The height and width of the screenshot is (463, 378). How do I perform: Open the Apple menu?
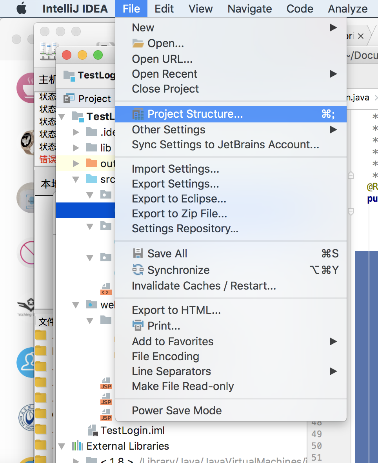coord(21,9)
